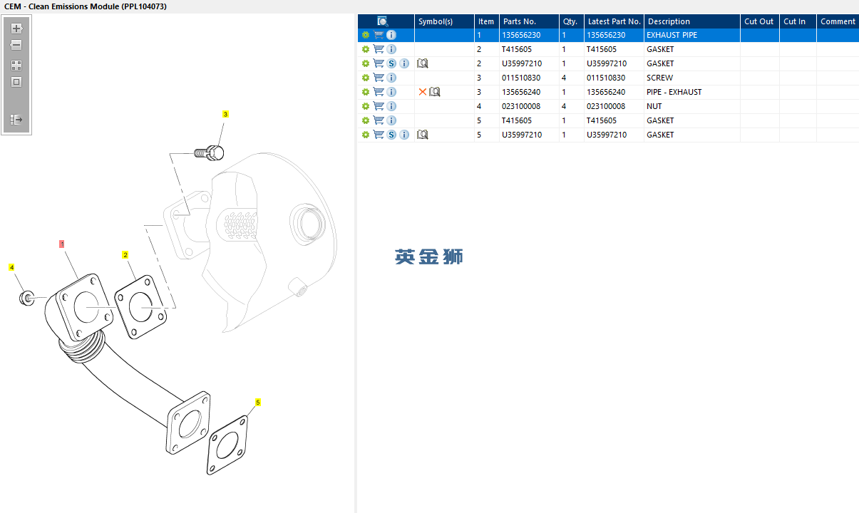Click green gear icon for SCREW row
The image size is (859, 513).
pos(366,78)
